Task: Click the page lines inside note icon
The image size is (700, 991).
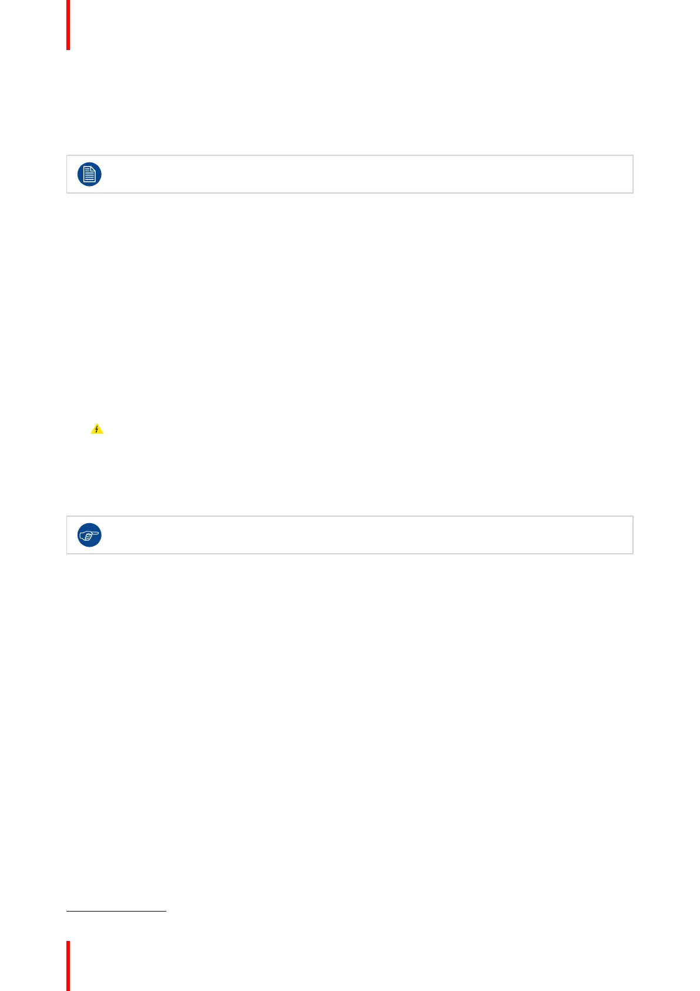Action: pyautogui.click(x=89, y=174)
